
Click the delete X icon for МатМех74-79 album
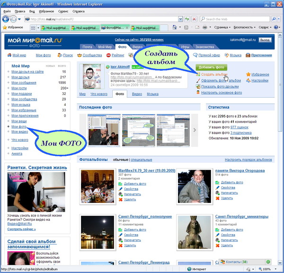[x=120, y=200]
